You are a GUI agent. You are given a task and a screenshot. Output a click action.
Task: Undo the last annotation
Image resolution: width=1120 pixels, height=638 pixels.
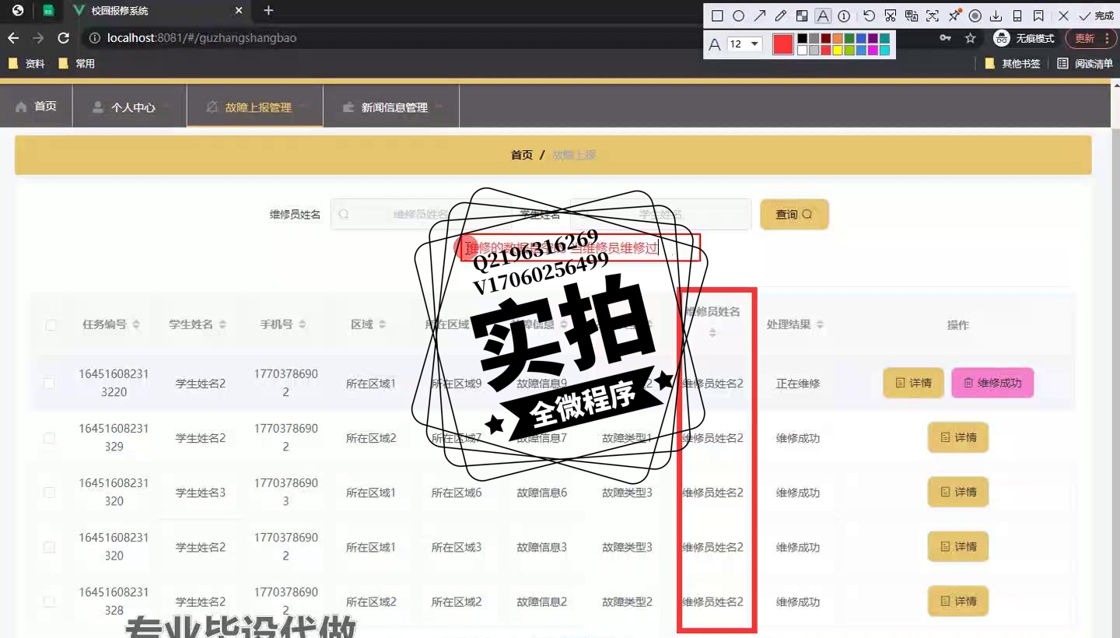pyautogui.click(x=870, y=16)
